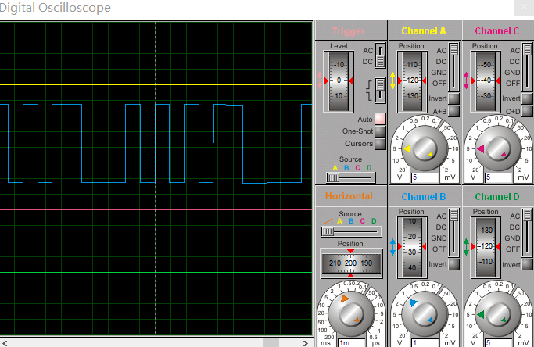Toggle Channel C Invert button
The height and width of the screenshot is (347, 534).
[x=527, y=98]
